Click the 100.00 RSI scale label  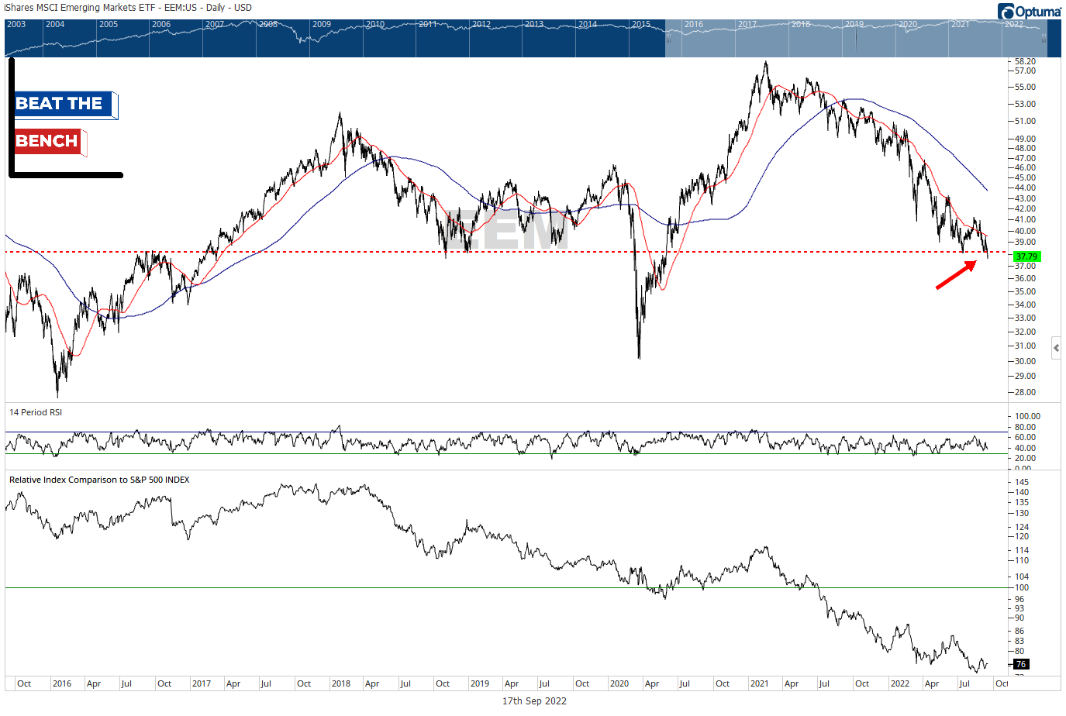pos(1027,416)
